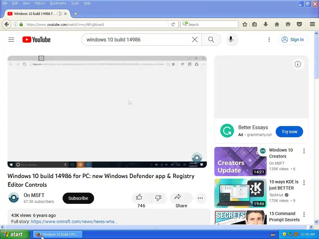319x239 pixels.
Task: Open the Help menu
Action: (87, 3)
